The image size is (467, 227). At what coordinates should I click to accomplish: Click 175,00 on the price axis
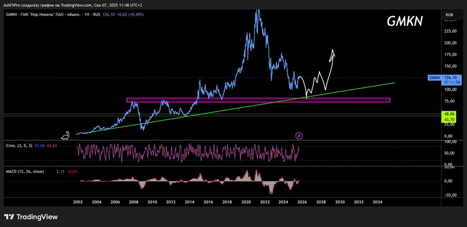click(449, 55)
